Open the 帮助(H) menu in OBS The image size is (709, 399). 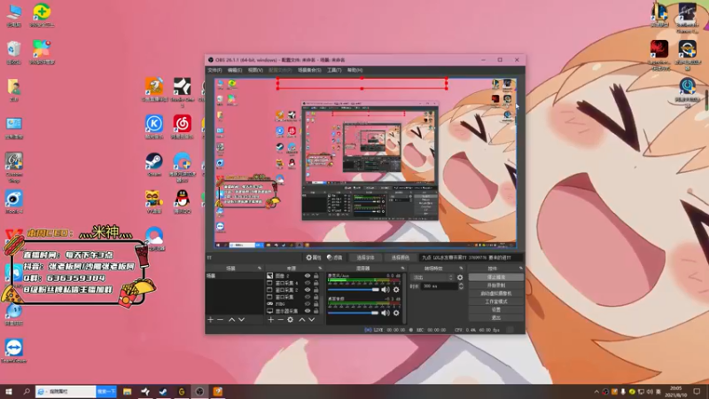coord(355,70)
